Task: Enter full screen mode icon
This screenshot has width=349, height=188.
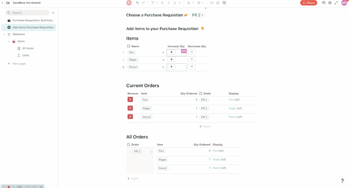Action: click(x=336, y=3)
